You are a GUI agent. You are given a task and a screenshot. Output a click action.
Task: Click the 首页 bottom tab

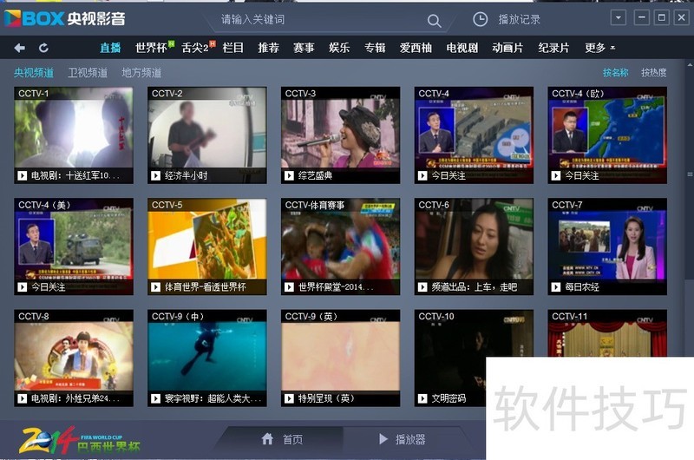click(281, 439)
